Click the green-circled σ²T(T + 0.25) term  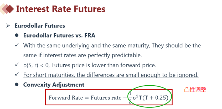click(150, 98)
